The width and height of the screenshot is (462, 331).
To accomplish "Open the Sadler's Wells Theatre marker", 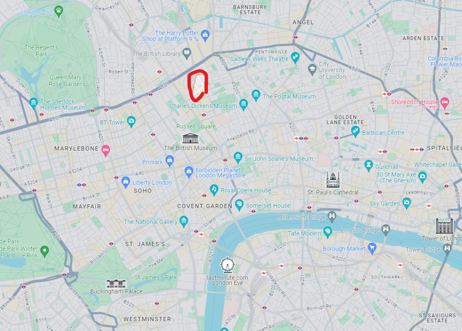I will pos(295,58).
